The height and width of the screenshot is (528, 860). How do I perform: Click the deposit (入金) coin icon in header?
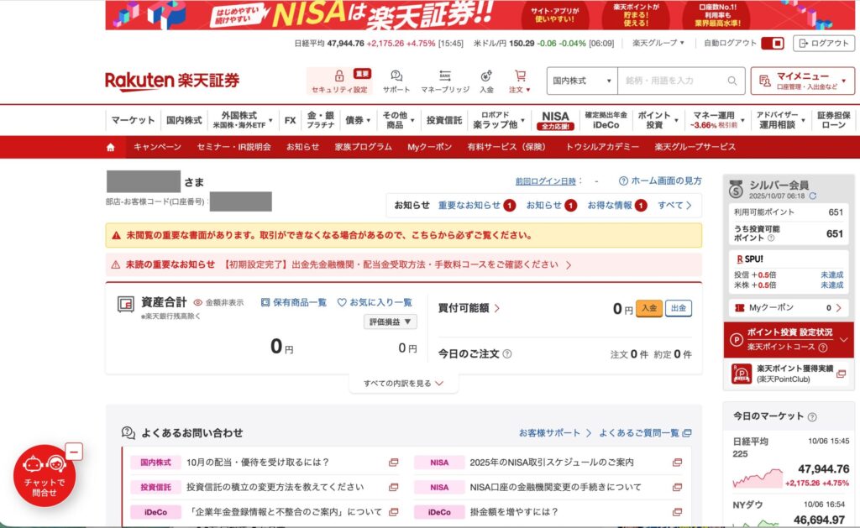[486, 76]
